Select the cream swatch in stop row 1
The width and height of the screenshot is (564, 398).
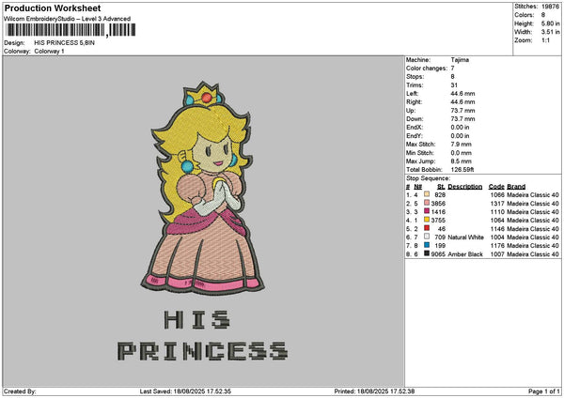click(427, 194)
